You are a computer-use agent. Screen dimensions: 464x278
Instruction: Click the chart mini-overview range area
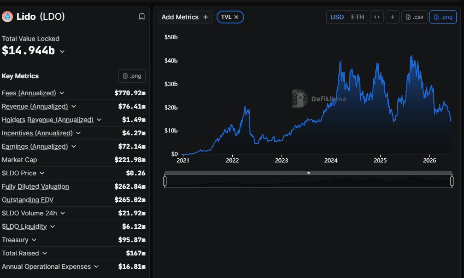click(x=308, y=181)
